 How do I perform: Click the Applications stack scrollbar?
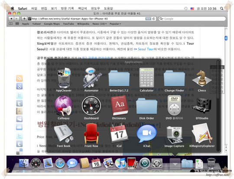tap(218, 80)
